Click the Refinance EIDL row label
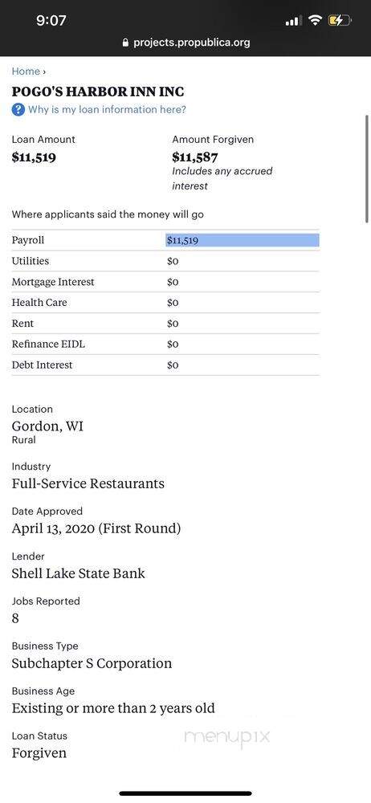371x803 pixels. [48, 344]
